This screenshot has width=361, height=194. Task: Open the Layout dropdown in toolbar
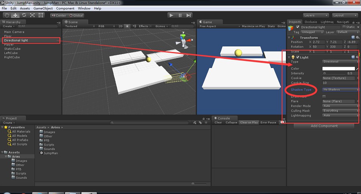[345, 15]
